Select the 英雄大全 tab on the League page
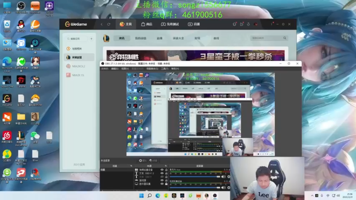356x200 pixels. (x=178, y=38)
